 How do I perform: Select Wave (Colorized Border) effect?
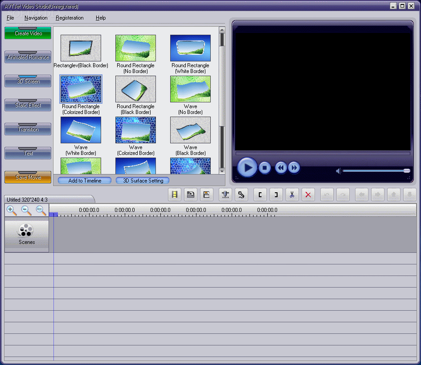tap(135, 130)
